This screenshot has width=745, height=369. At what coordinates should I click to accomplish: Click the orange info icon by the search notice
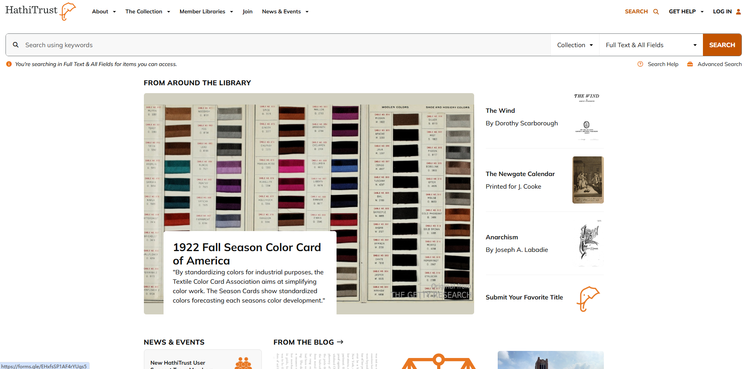9,64
